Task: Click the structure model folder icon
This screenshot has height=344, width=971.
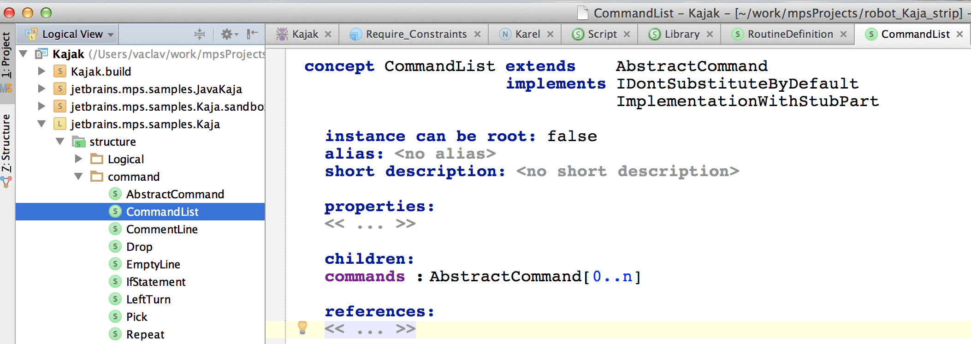Action: (79, 142)
